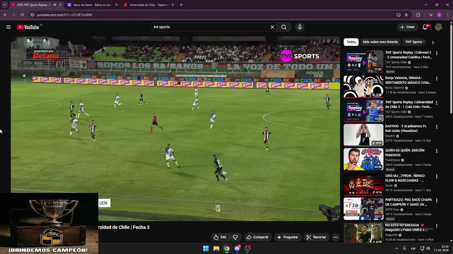Open the tab search dropdown

click(x=5, y=5)
